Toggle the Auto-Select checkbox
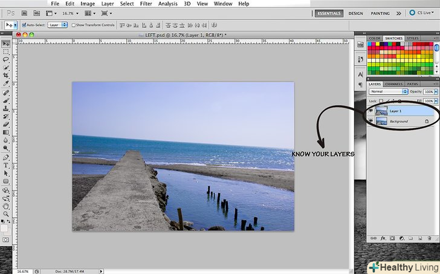 pos(24,25)
